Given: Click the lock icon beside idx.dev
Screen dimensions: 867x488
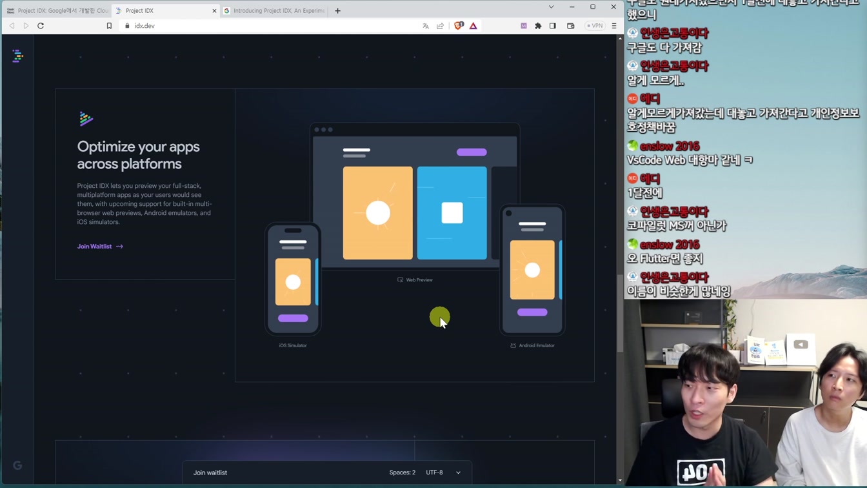Looking at the screenshot, I should (x=127, y=26).
